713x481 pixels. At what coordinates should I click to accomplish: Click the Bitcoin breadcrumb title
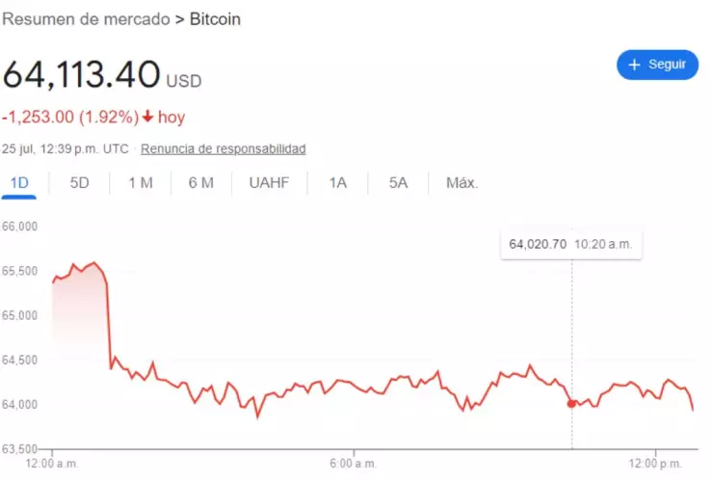tap(215, 19)
